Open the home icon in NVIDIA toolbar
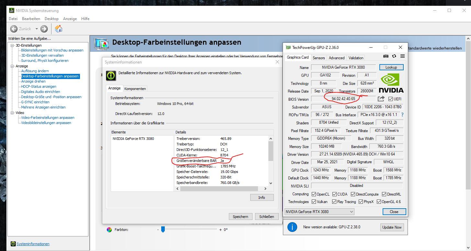This screenshot has width=471, height=251. [59, 29]
